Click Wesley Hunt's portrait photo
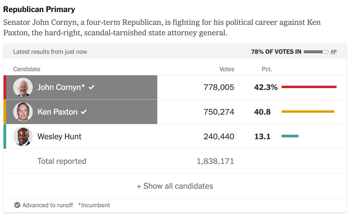 coord(23,137)
